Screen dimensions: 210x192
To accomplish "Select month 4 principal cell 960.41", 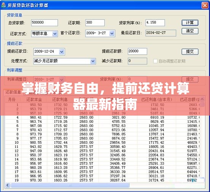I will [x=36, y=117].
